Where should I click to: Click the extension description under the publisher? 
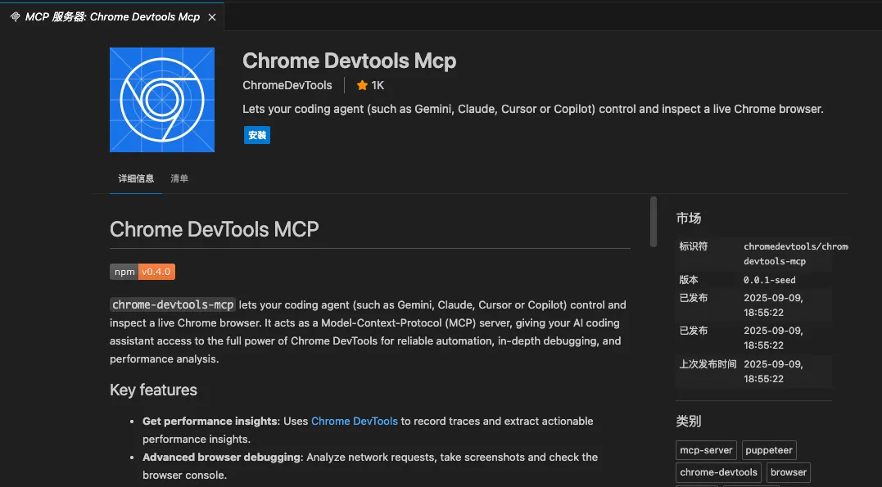[532, 109]
